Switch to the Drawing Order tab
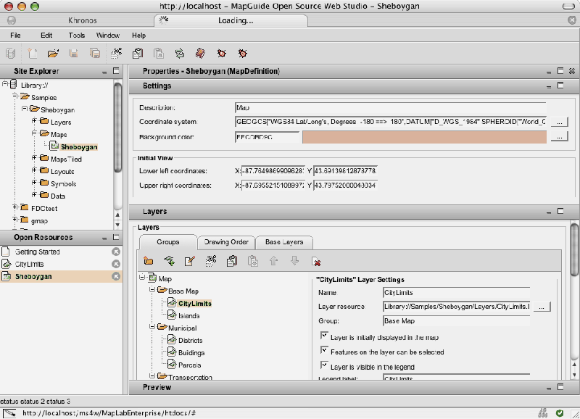 (226, 242)
